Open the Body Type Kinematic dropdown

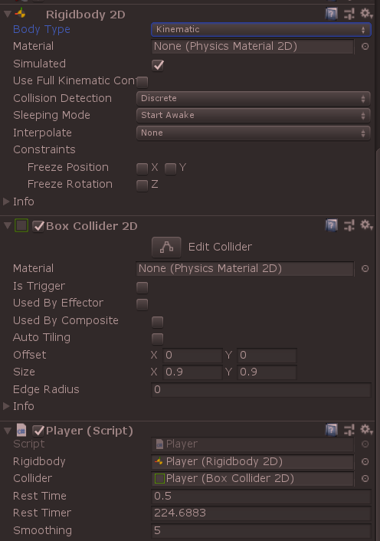(x=260, y=29)
